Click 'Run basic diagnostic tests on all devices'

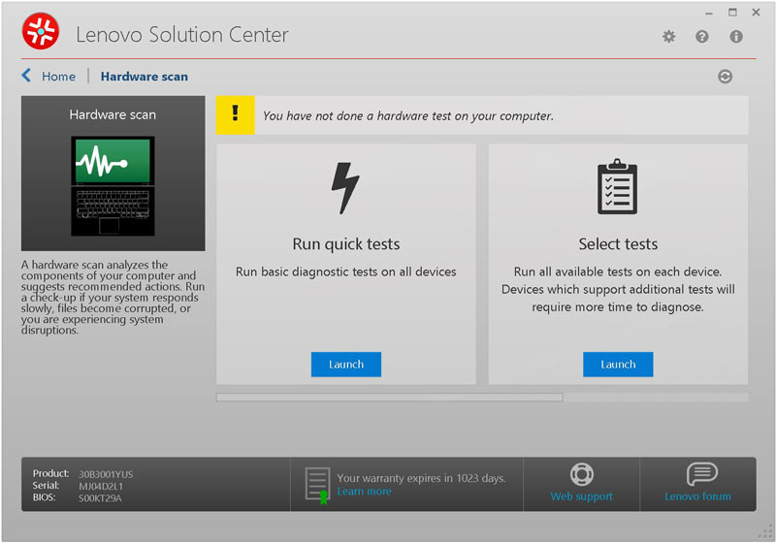click(x=346, y=272)
